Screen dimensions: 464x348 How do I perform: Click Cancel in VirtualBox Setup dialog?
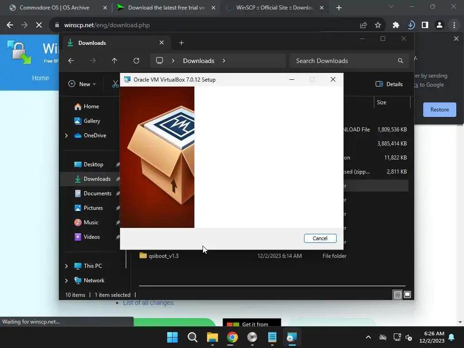(x=320, y=238)
